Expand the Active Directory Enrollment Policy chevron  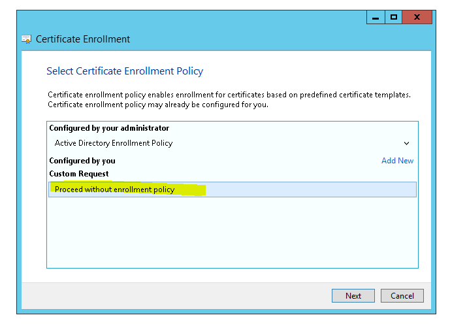click(x=406, y=144)
